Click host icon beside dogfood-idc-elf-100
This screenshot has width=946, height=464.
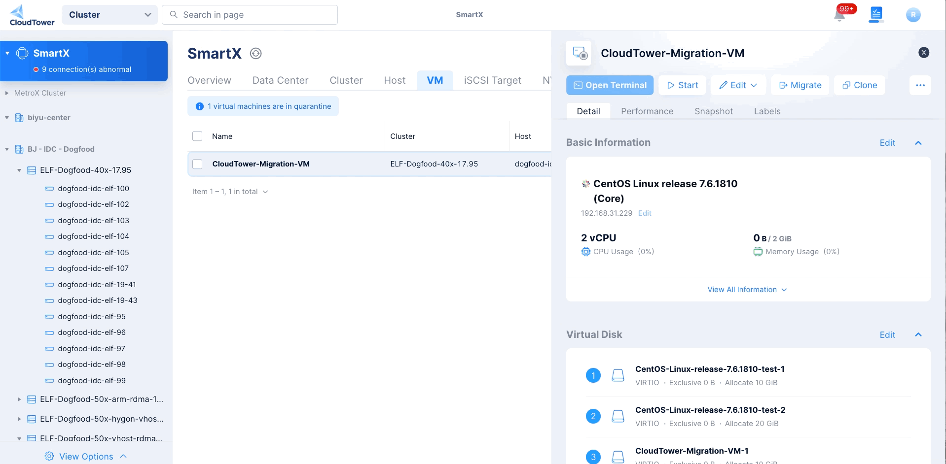pos(49,189)
